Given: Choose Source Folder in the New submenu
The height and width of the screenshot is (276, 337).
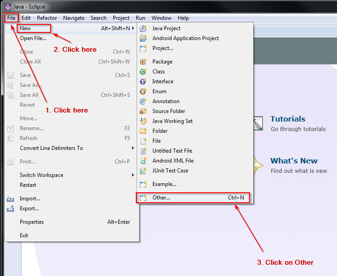Looking at the screenshot, I should tap(195, 111).
